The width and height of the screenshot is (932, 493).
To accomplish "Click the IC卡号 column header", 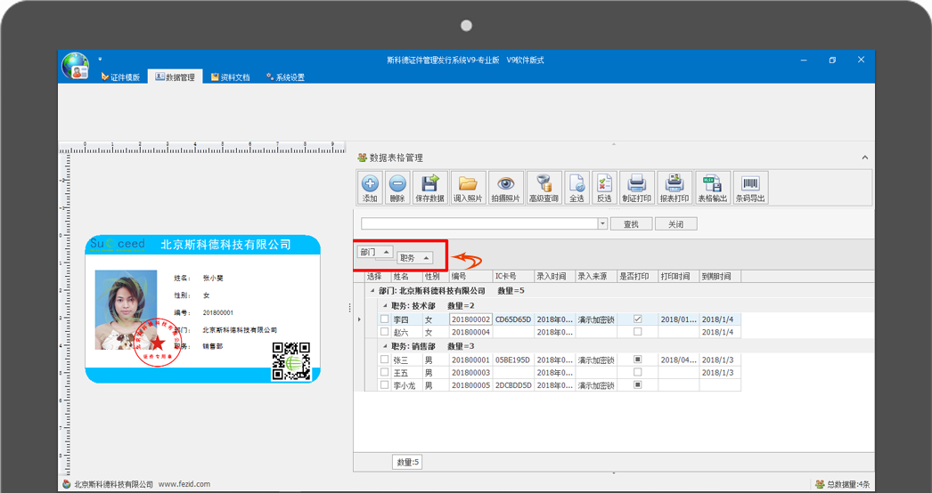I will 513,277.
